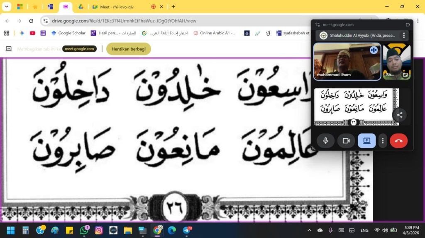Open a new browser tab
The height and width of the screenshot is (238, 425).
pyautogui.click(x=173, y=7)
